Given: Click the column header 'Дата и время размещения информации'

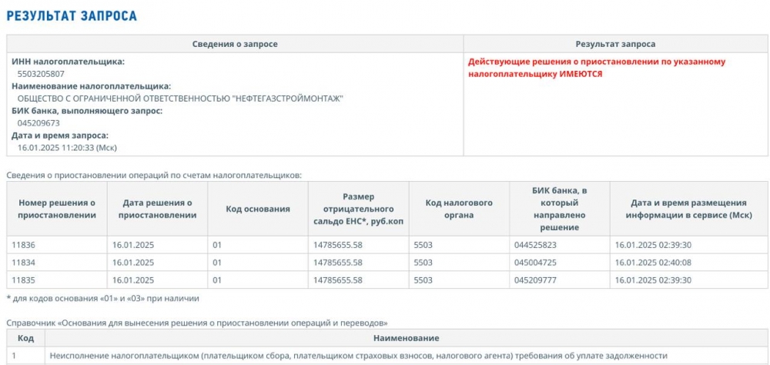Looking at the screenshot, I should pos(689,209).
